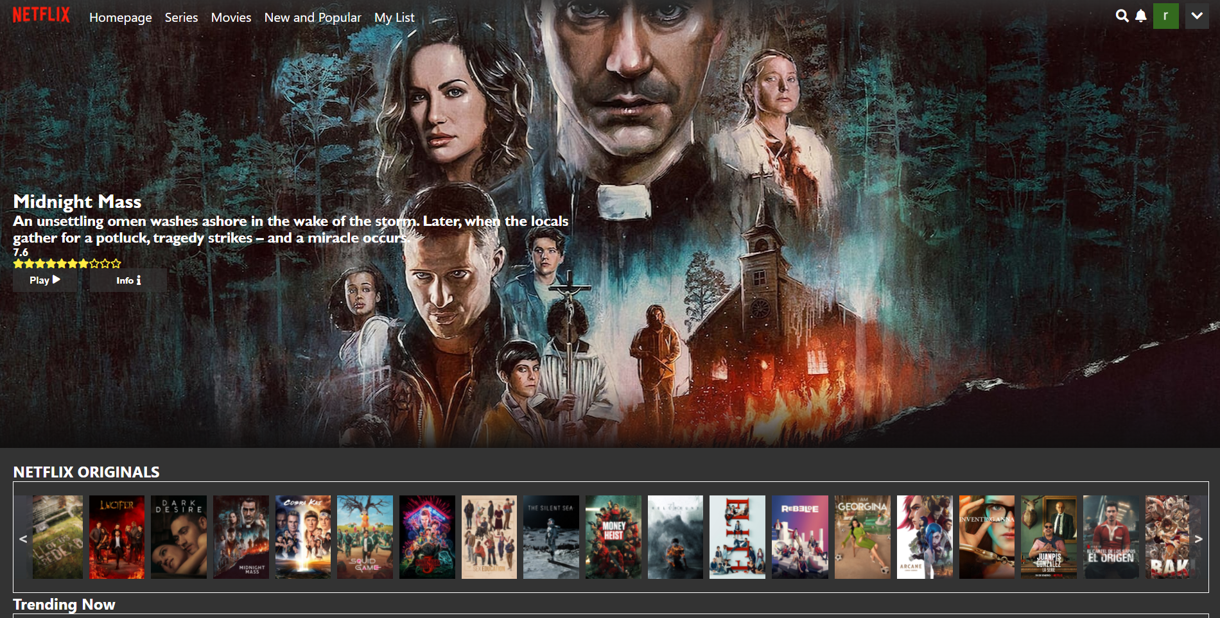
Task: Open the Dark Desire poster
Action: point(179,537)
